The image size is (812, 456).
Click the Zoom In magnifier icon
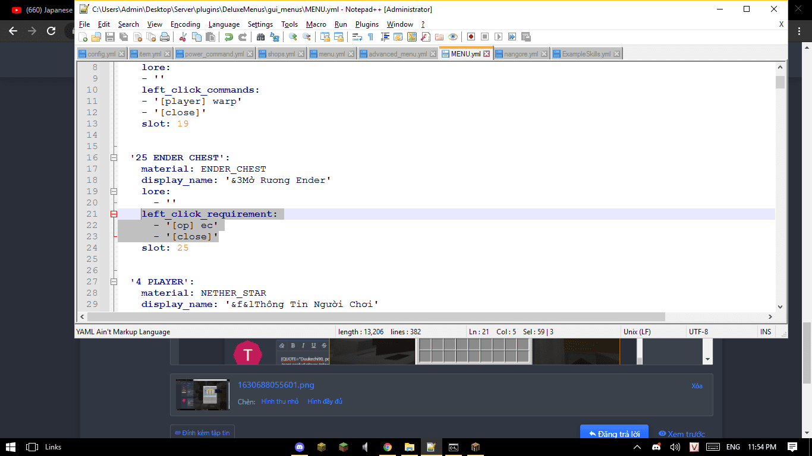[x=293, y=37]
